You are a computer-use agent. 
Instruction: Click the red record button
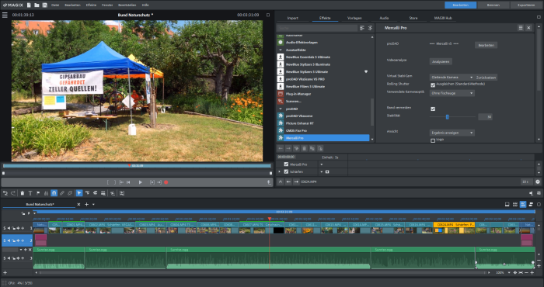click(166, 182)
